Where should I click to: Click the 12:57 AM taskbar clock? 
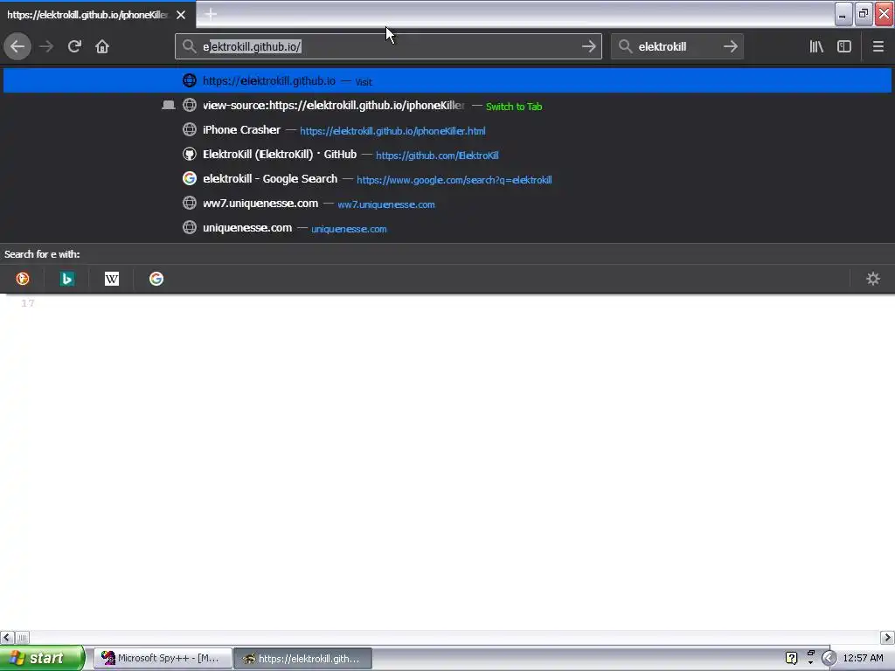pyautogui.click(x=863, y=659)
